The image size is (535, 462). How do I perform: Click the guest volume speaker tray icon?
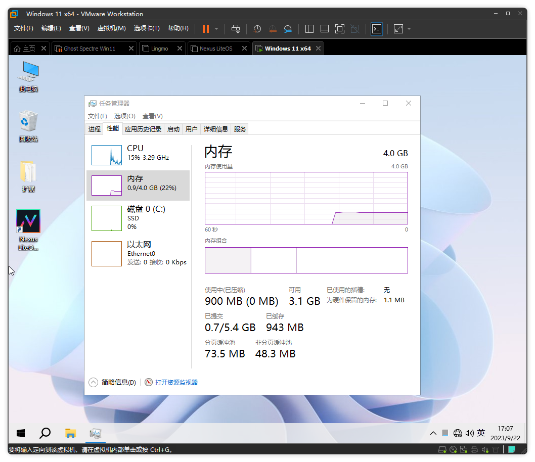(469, 433)
